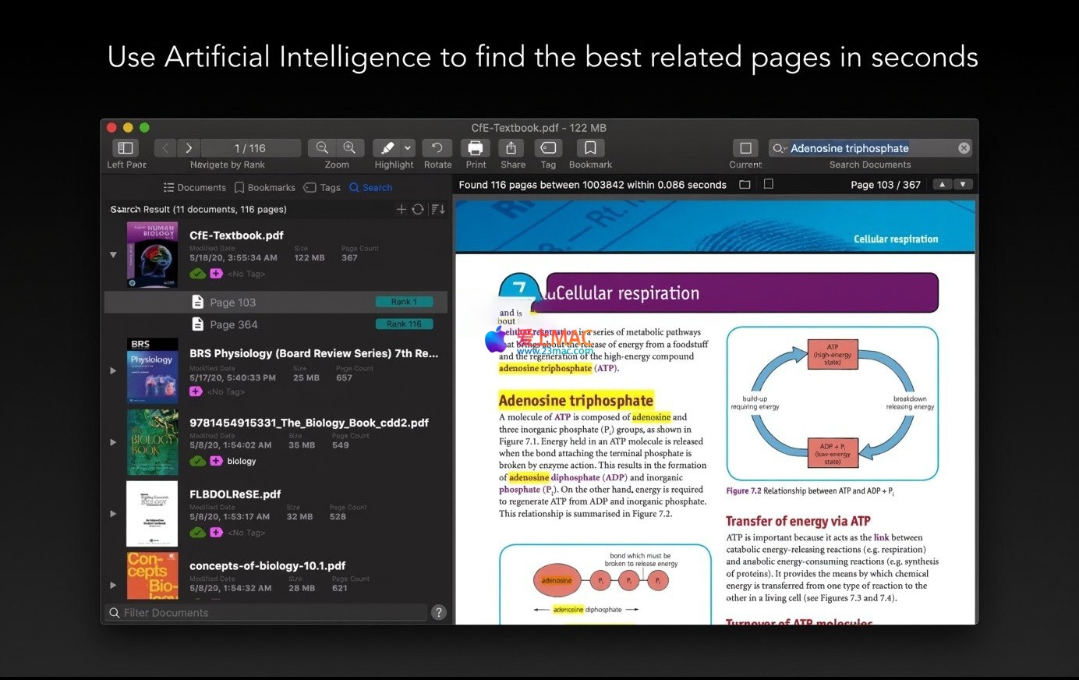Screen dimensions: 1079x680
Task: Toggle the Left Pane sidebar button
Action: click(x=126, y=148)
